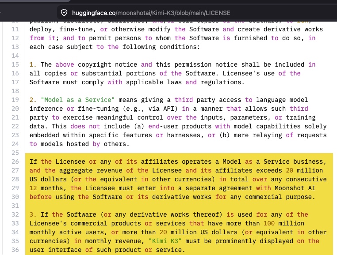Select line number 30
337x255 pixels.
click(x=15, y=197)
